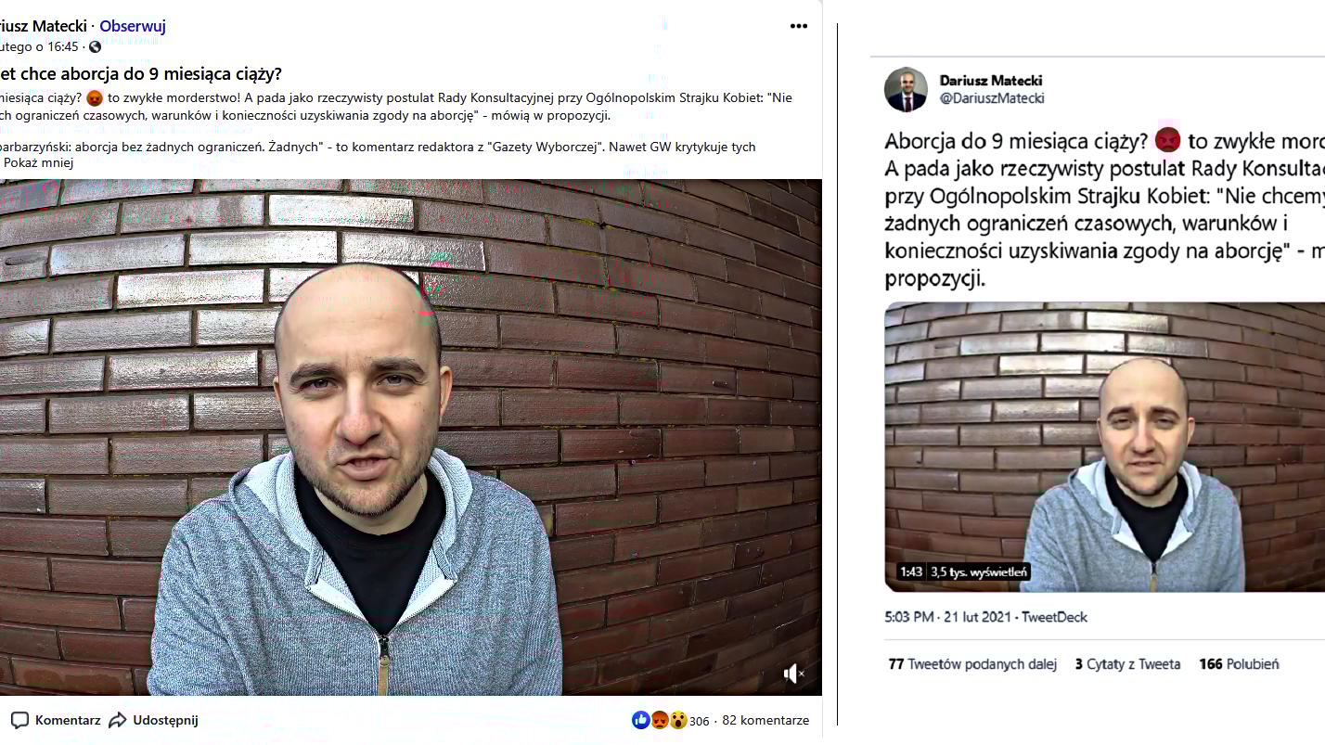The image size is (1325, 745).
Task: View the 166 Polubień likes list
Action: pos(1239,664)
